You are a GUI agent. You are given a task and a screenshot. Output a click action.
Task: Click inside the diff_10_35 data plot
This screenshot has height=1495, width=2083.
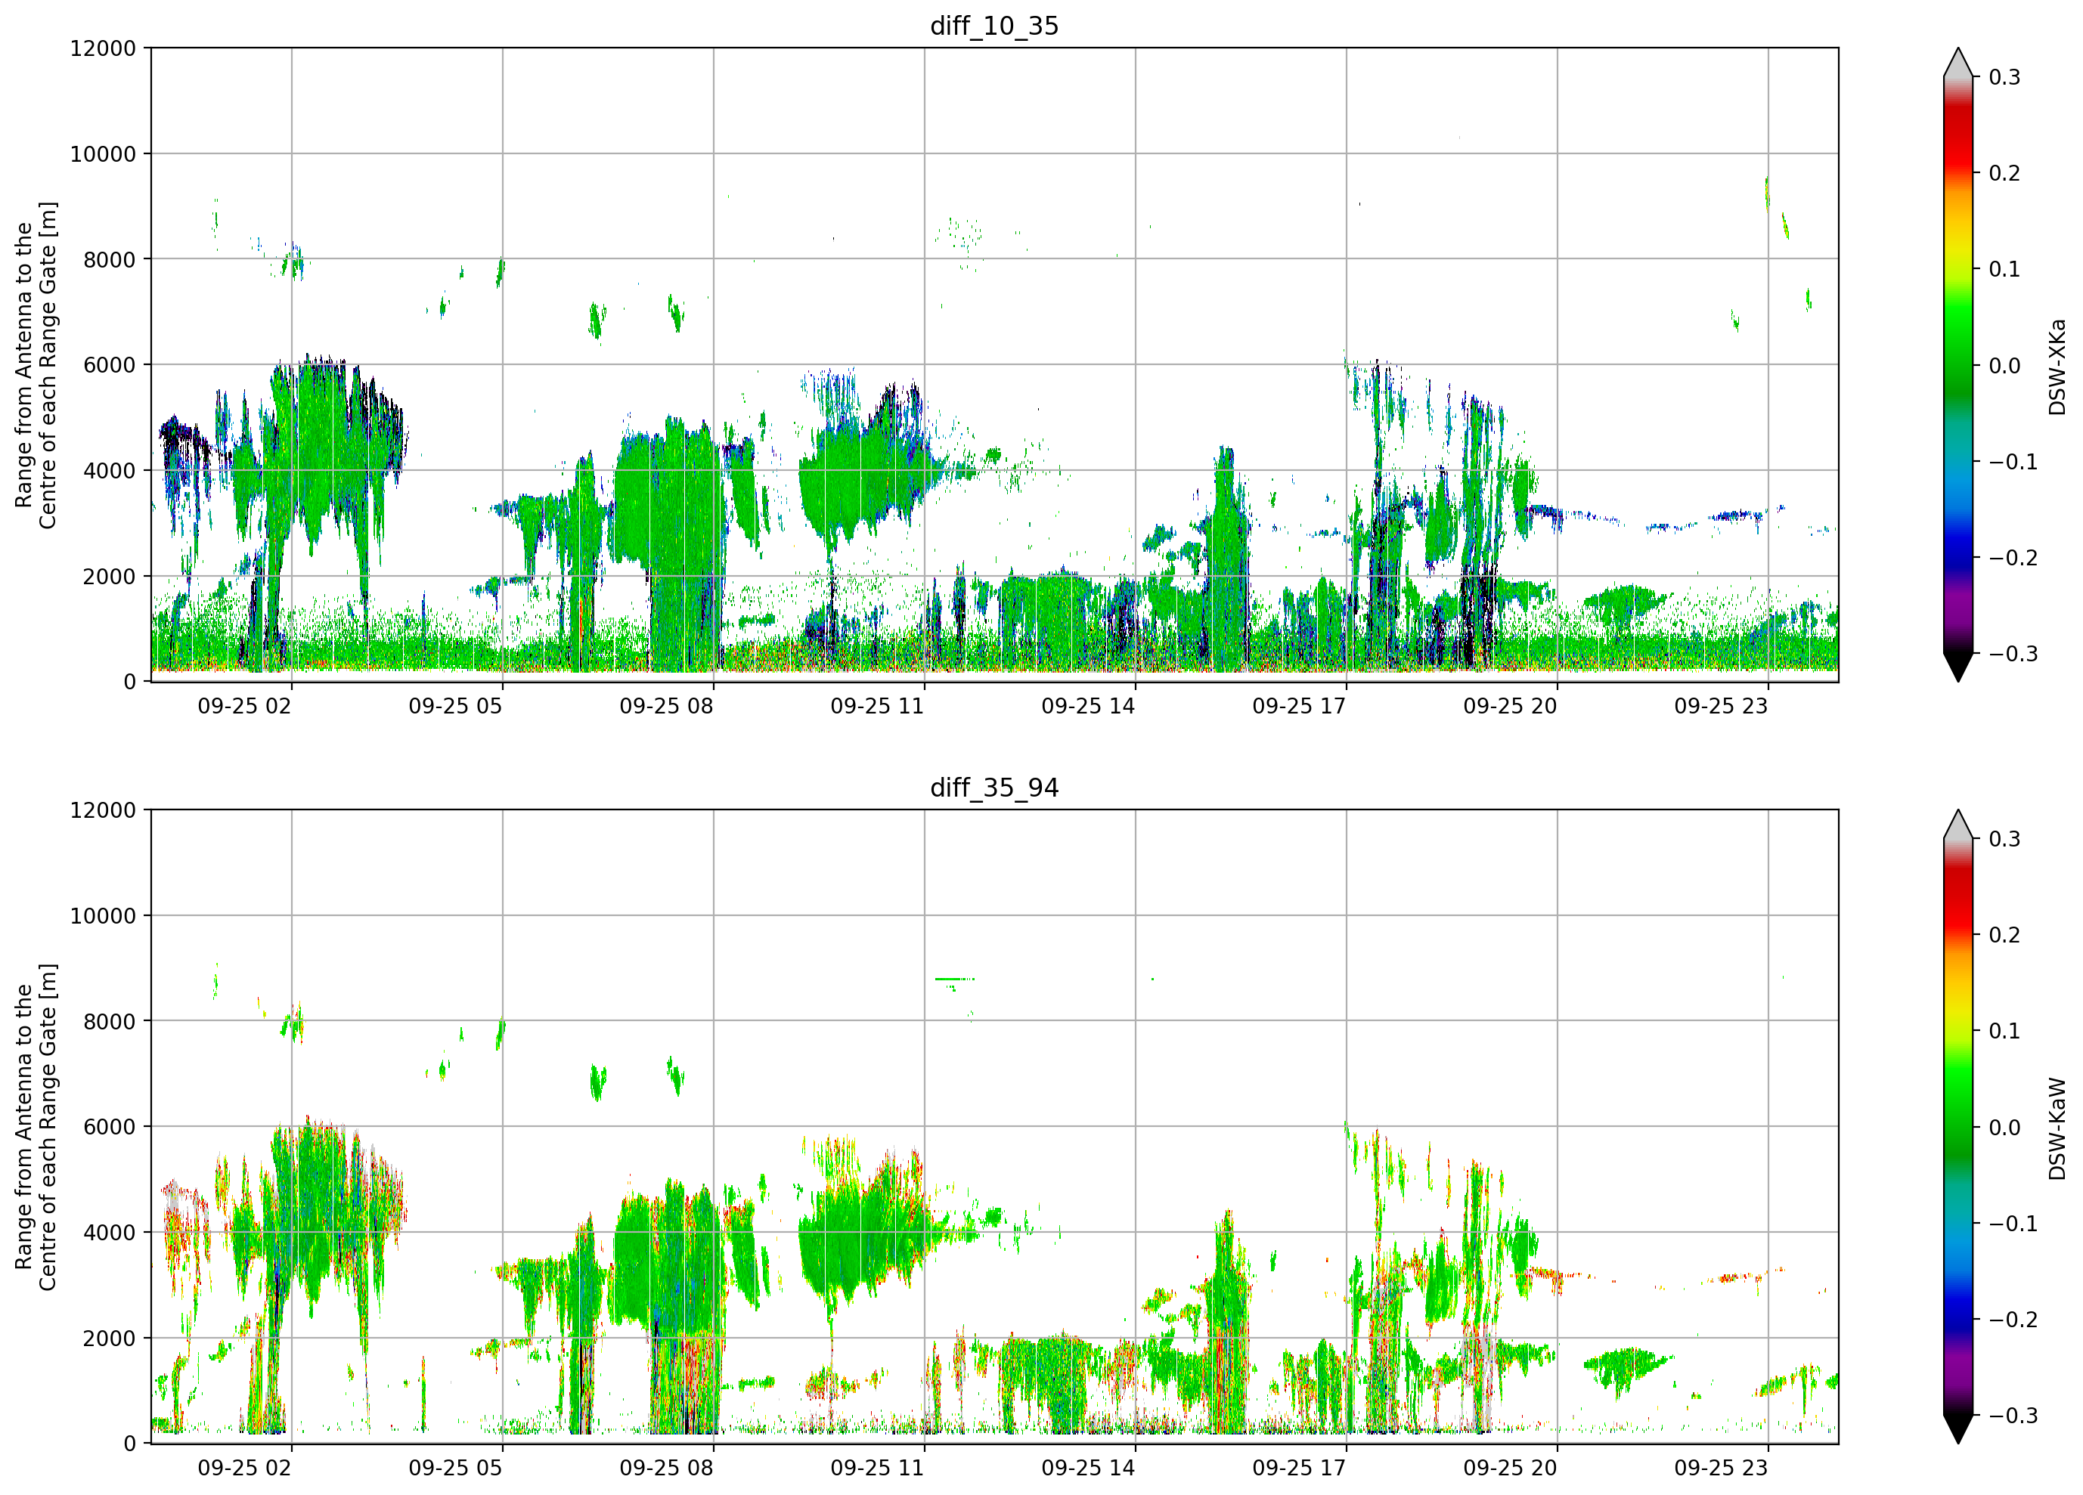point(995,364)
